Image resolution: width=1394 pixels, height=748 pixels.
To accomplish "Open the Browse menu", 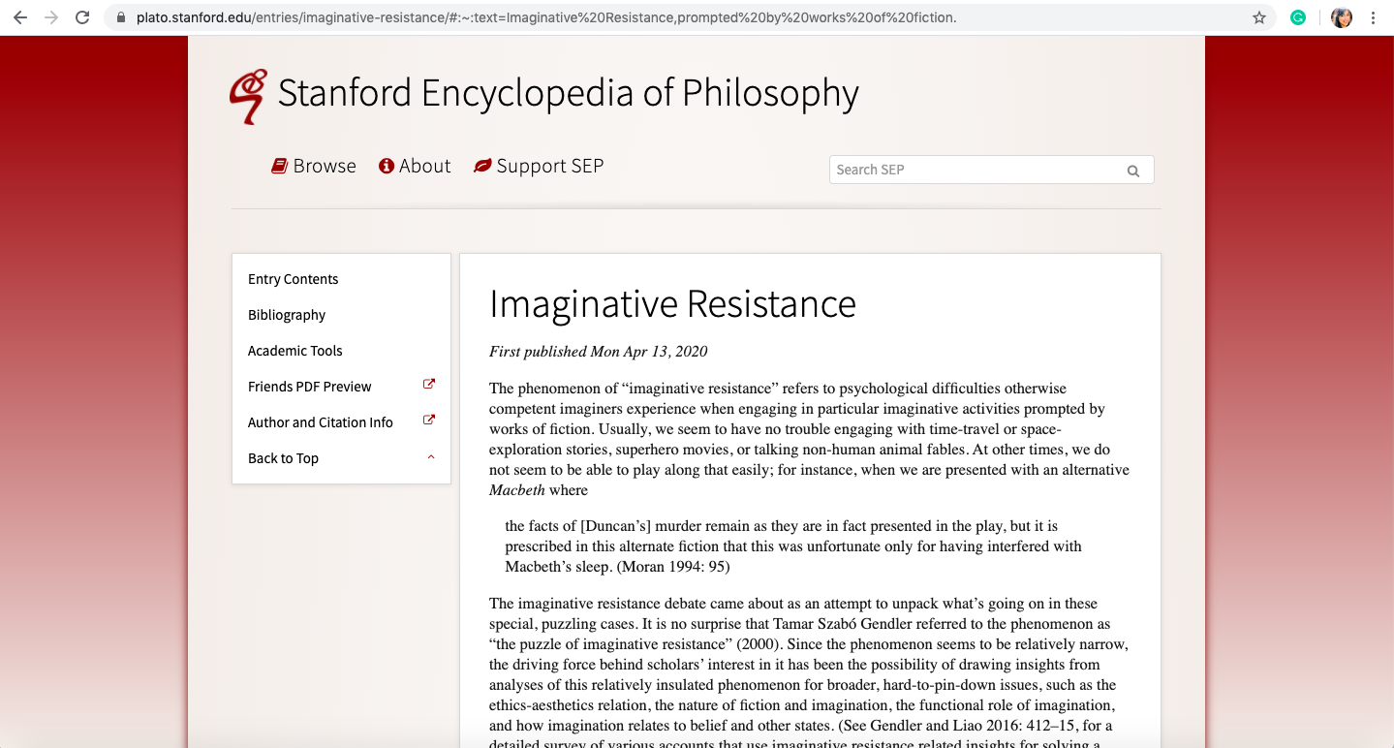I will click(314, 166).
